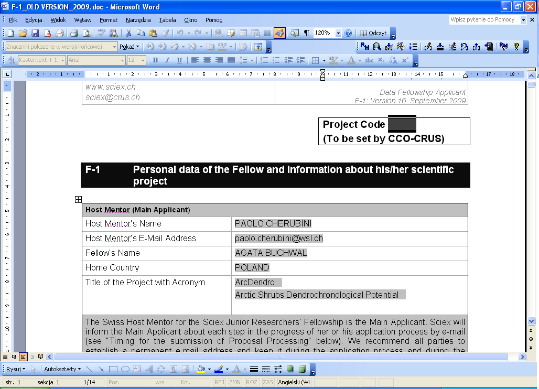Open the Widok menu
This screenshot has width=539, height=389.
pyautogui.click(x=58, y=20)
